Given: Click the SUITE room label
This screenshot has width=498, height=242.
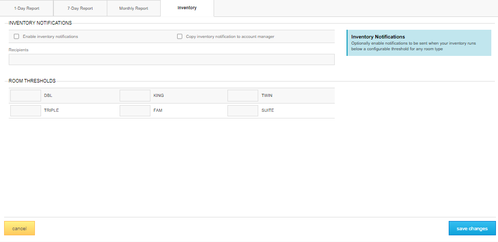Looking at the screenshot, I should pyautogui.click(x=267, y=111).
